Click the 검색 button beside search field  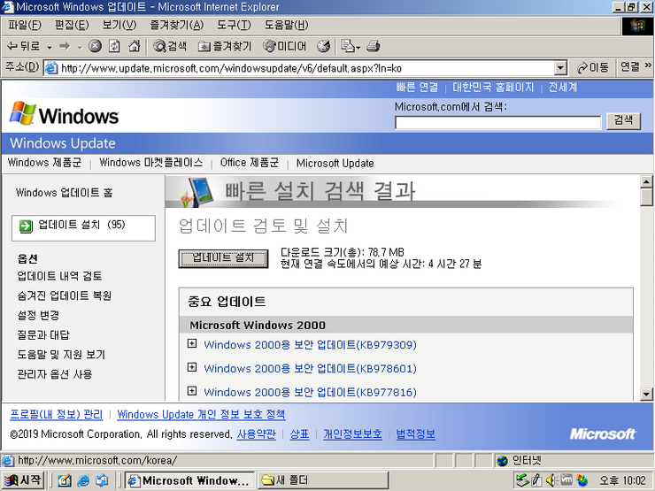(x=623, y=121)
